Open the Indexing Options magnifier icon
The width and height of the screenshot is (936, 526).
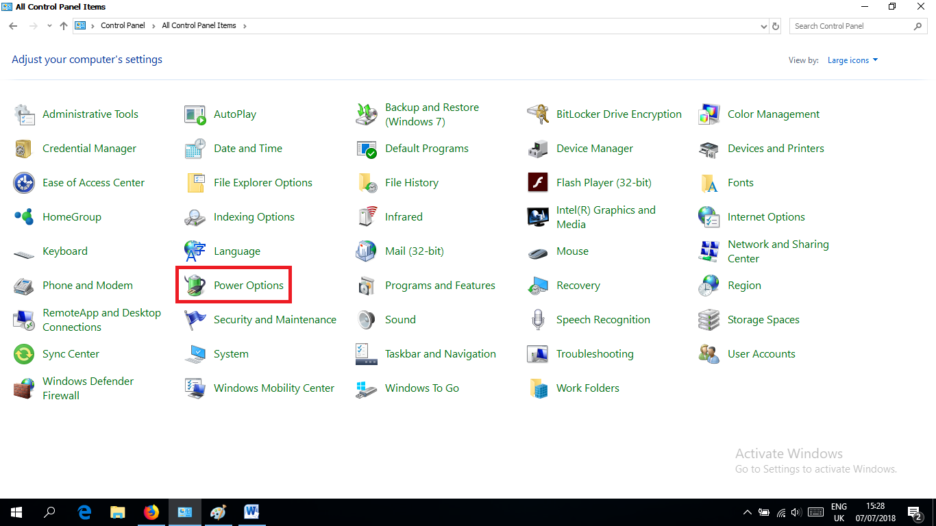click(195, 217)
